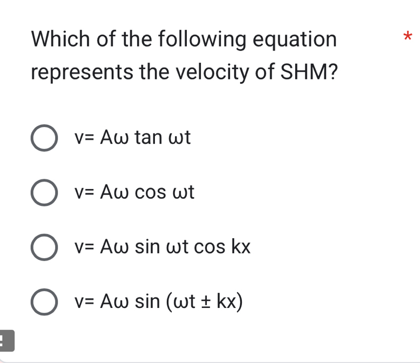This screenshot has height=363, width=420.
Task: Click the answer text 'v= Aω tan ωt'
Action: point(132,138)
